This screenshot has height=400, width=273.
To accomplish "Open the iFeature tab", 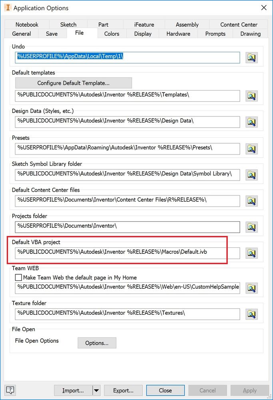I will pos(144,24).
